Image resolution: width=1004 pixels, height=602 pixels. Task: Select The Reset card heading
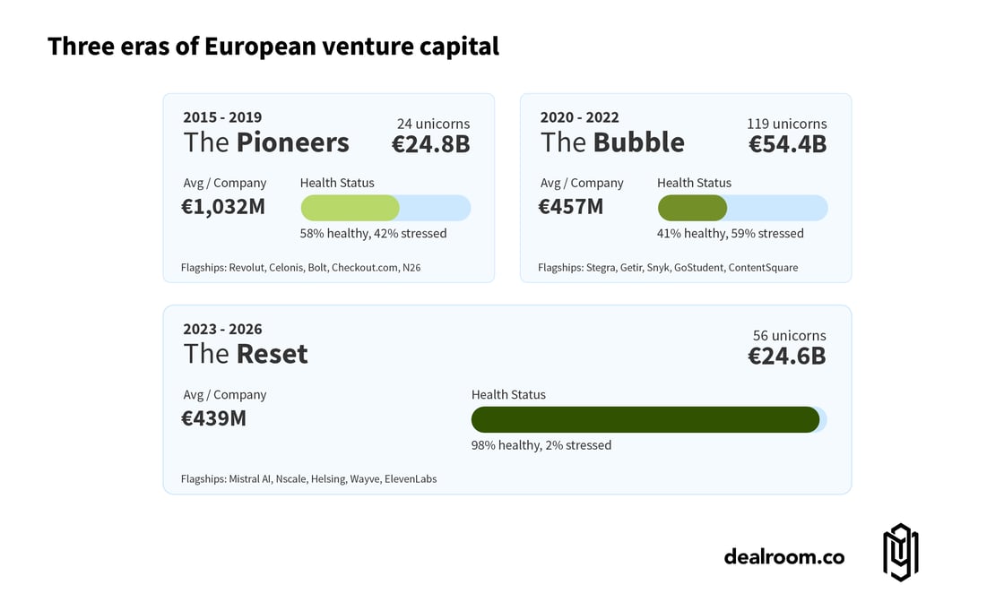tap(246, 354)
